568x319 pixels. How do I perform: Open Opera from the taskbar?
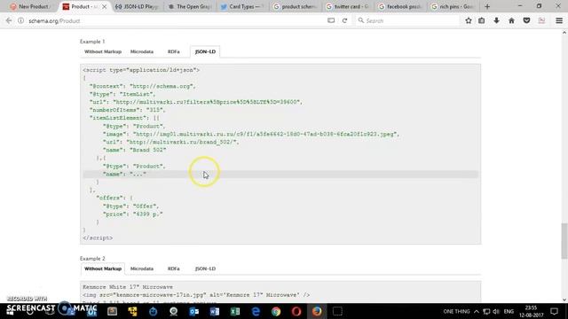pos(296,311)
